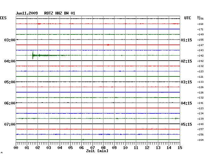205x156 pixels.
Task: Click the "02" minute axis label
Action: [38, 148]
